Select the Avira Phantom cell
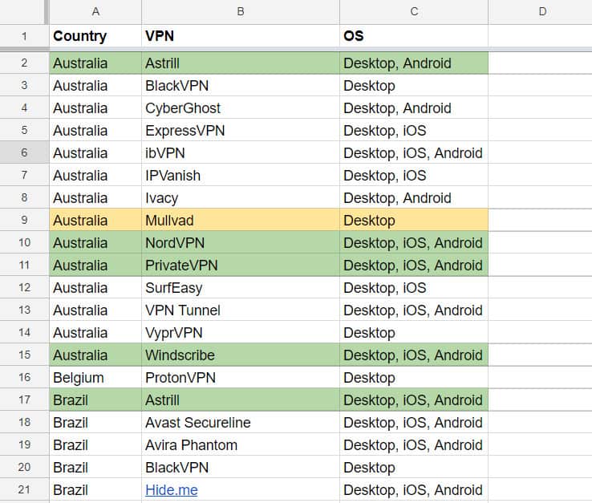This screenshot has width=592, height=503. tap(241, 444)
